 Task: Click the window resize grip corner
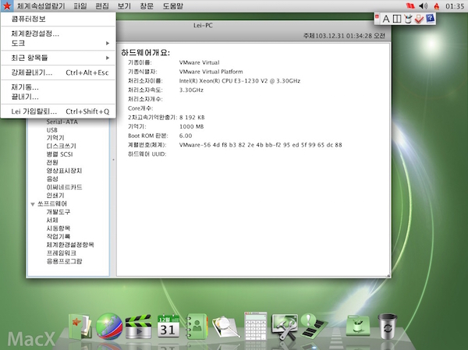(388, 276)
